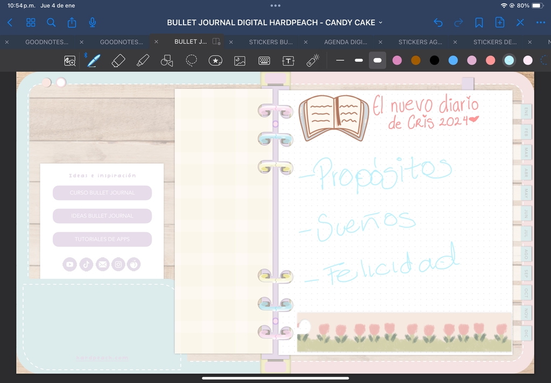Screen dimensions: 551x383
Task: Switch to the STICKERS BU... tab
Action: (271, 42)
